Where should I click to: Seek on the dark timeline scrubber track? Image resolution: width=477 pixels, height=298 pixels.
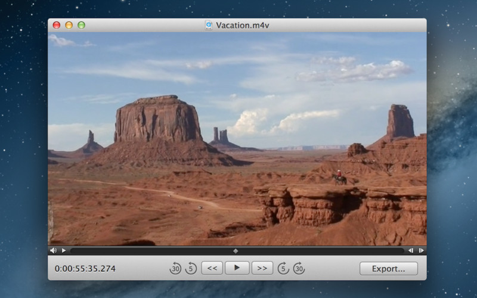pos(237,251)
